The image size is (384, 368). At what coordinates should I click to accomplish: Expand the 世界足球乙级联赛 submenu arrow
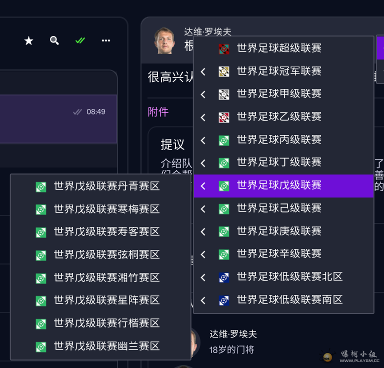point(203,117)
